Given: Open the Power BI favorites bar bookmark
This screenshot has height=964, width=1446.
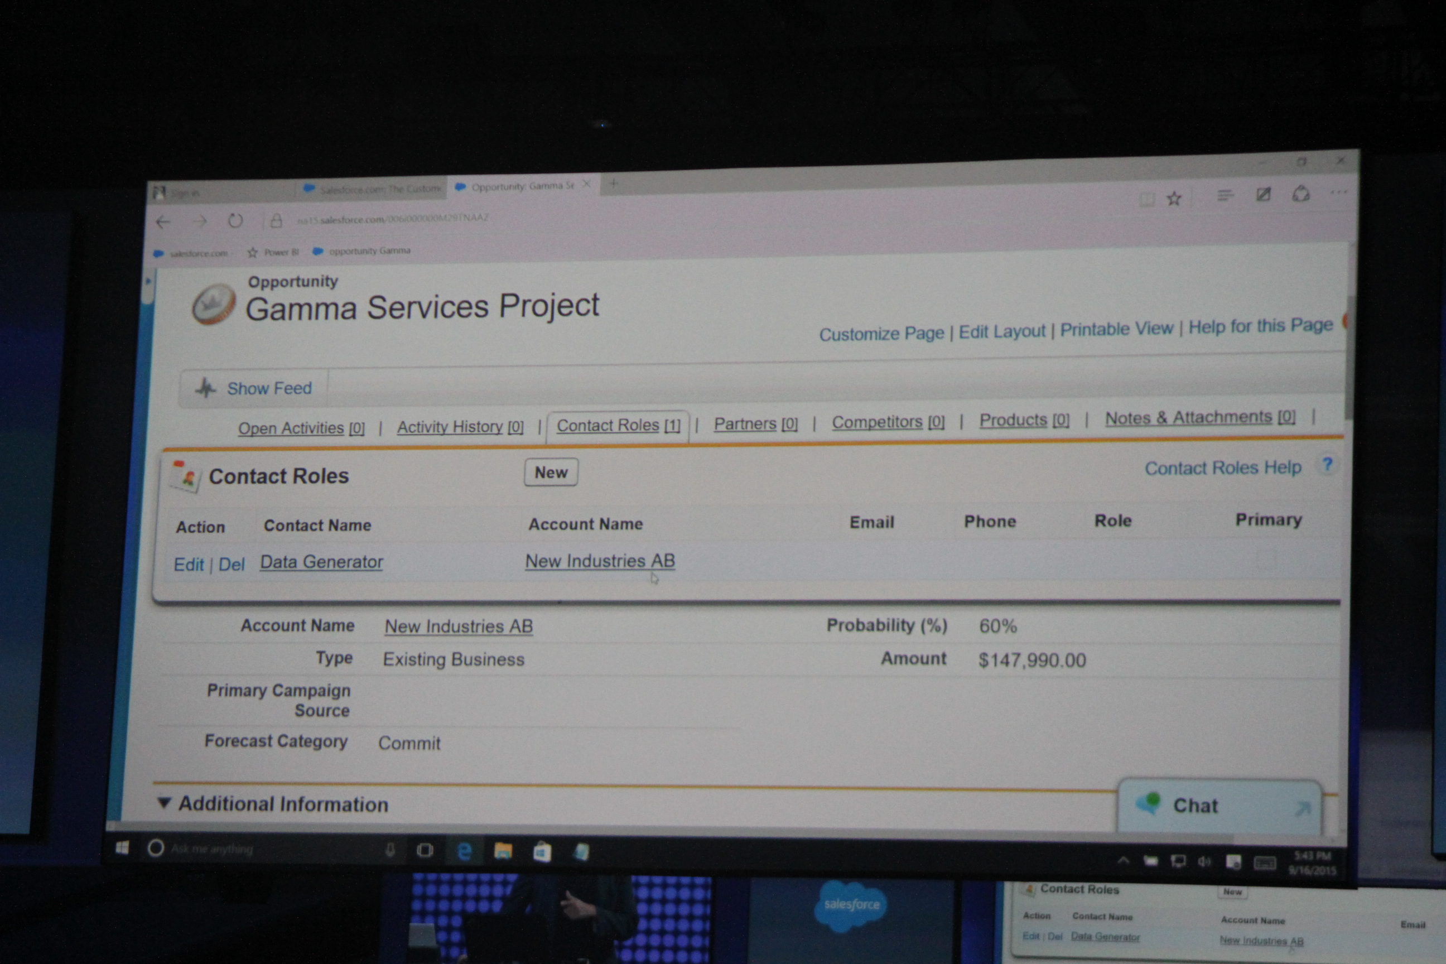Looking at the screenshot, I should coord(273,252).
